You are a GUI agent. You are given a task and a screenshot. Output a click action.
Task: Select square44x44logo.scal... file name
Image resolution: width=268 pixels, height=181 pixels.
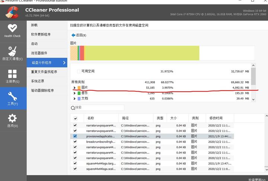(x=101, y=169)
